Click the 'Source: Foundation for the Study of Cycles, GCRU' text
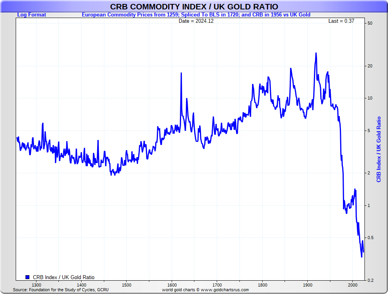 (61, 290)
